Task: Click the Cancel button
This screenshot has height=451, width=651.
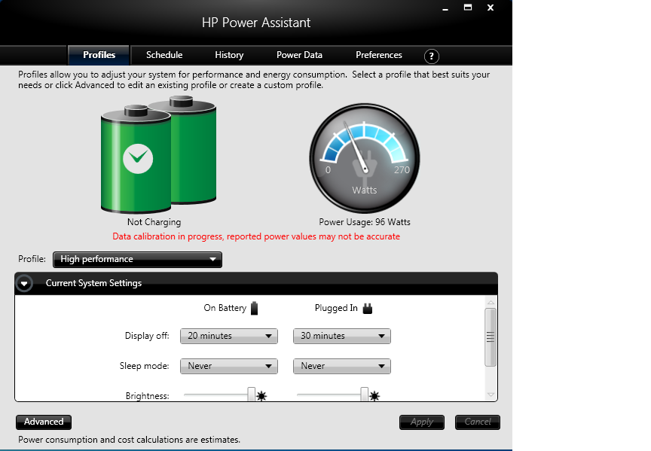Action: coord(478,422)
